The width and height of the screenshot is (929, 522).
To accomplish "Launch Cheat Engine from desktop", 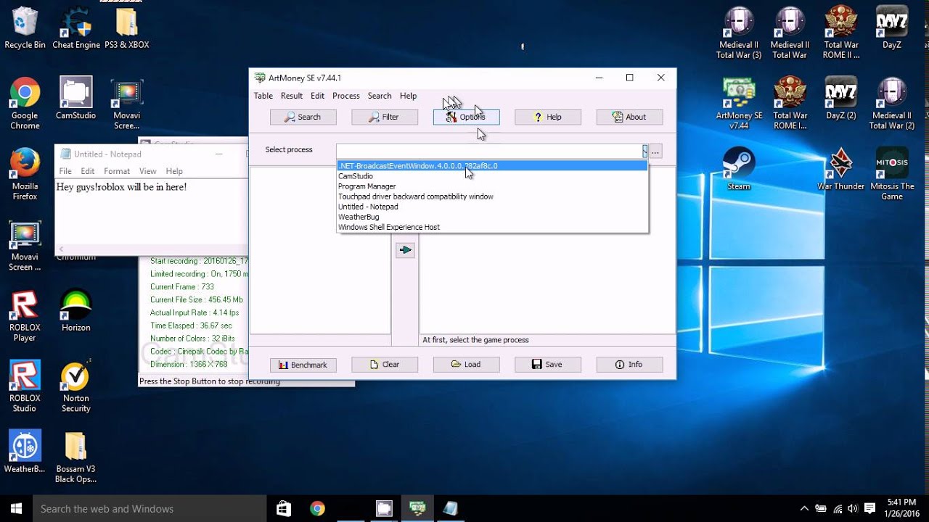I will (76, 29).
